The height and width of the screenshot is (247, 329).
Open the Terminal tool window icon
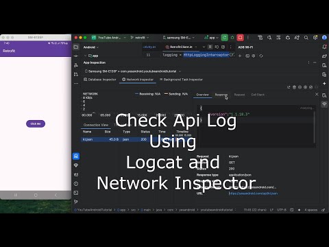[76, 193]
